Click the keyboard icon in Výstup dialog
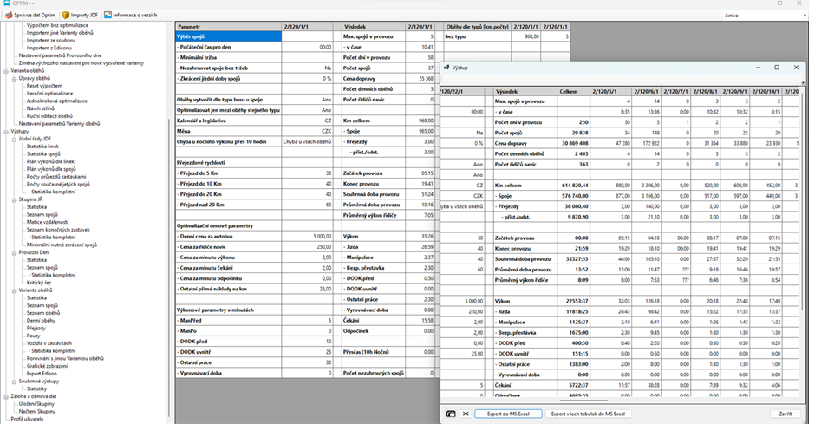 coord(451,414)
